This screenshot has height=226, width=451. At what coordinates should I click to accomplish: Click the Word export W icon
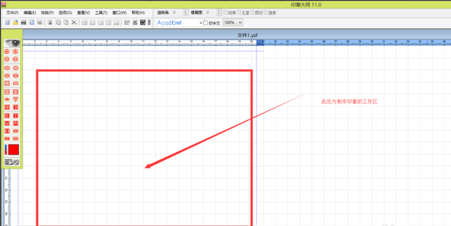(143, 23)
